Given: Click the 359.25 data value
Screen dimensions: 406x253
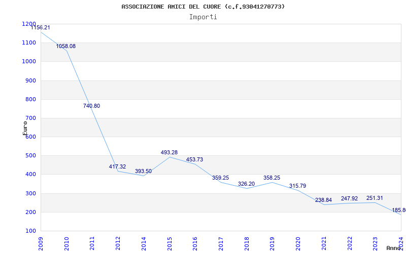Looking at the screenshot, I should coord(220,178).
